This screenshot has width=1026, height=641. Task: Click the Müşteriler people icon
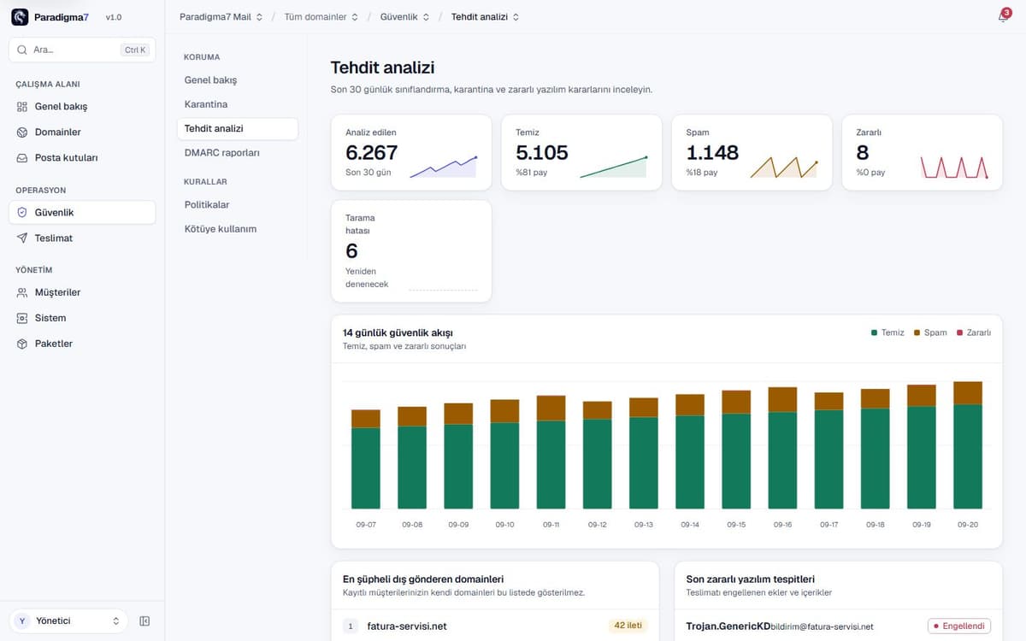click(x=22, y=292)
